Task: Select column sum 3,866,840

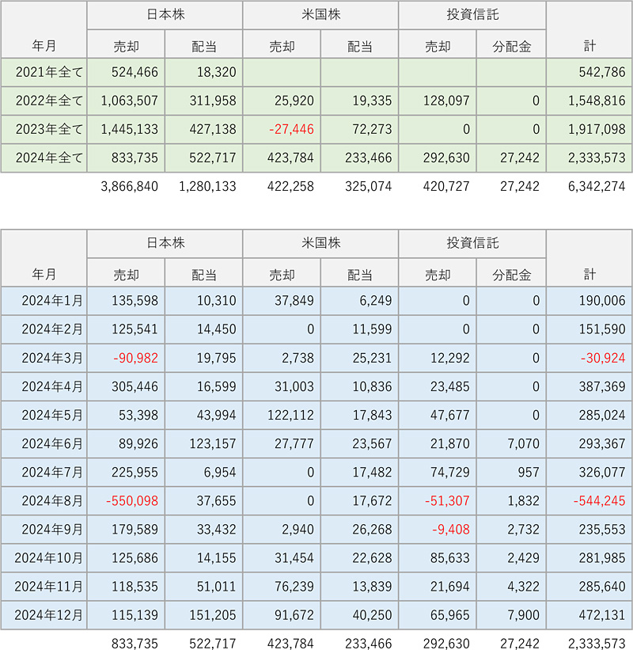Action: (x=130, y=187)
